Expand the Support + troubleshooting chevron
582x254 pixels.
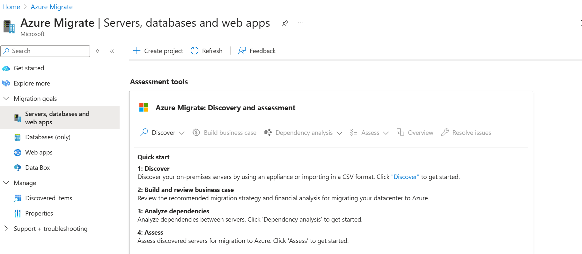click(6, 229)
